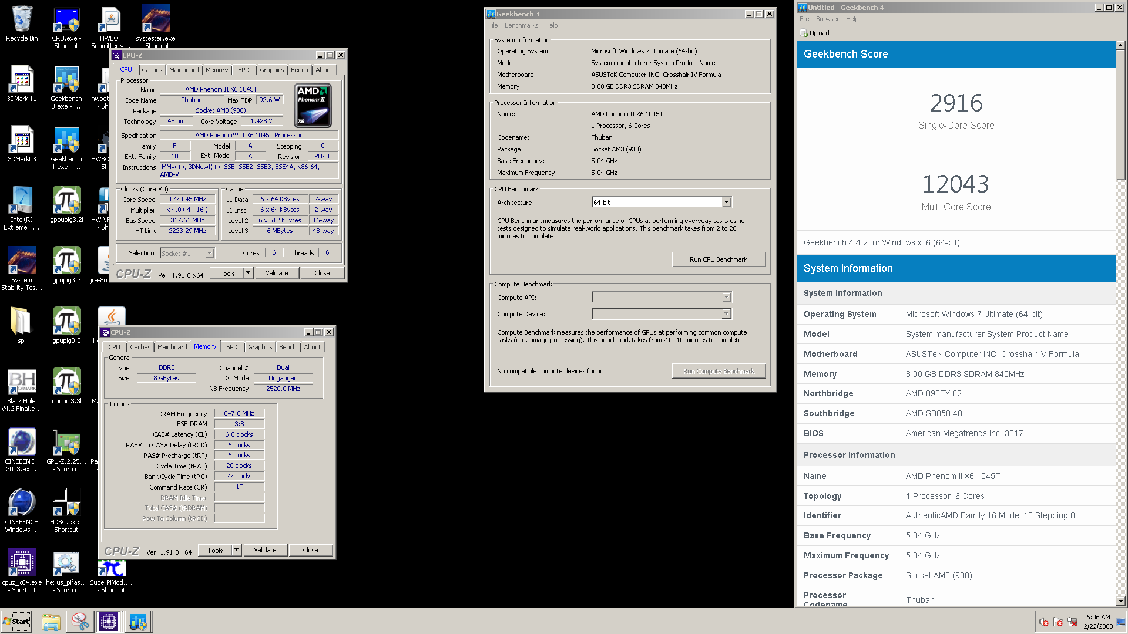This screenshot has height=634, width=1128.
Task: Select the Intel(R) Extreme Tuning icon
Action: tap(22, 208)
